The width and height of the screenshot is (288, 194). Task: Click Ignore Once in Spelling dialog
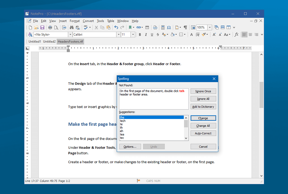[x=203, y=91]
